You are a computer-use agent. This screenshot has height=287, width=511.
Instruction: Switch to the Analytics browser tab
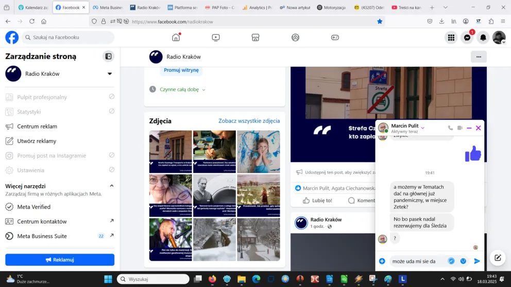coord(258,8)
